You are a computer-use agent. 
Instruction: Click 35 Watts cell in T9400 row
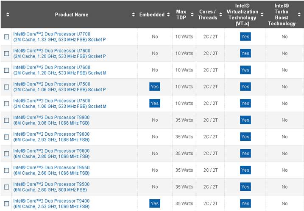(184, 203)
